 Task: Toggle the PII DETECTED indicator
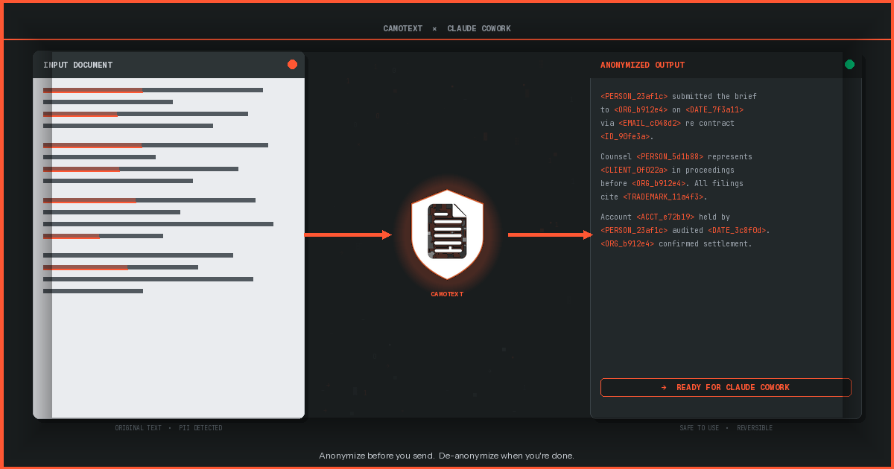(200, 427)
